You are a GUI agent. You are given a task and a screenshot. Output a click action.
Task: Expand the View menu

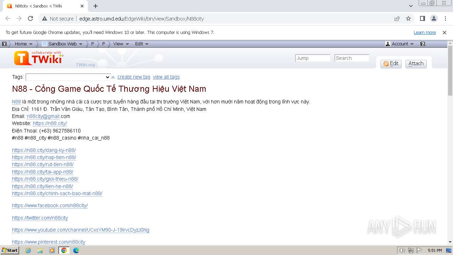121,44
